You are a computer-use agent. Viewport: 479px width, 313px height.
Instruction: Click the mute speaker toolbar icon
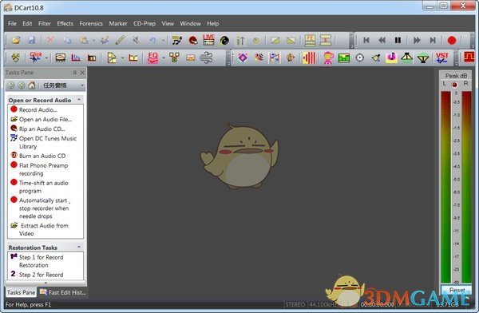pos(137,41)
